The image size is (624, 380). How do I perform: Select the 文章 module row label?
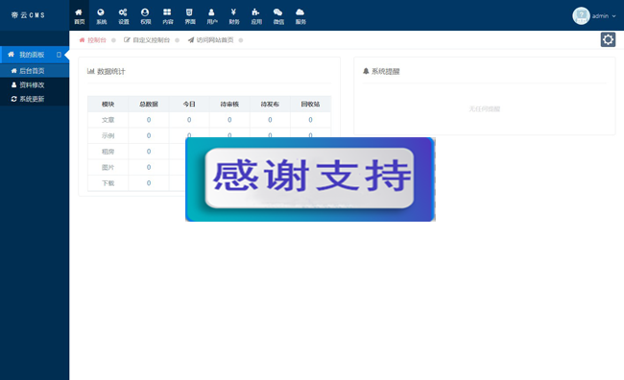click(108, 120)
